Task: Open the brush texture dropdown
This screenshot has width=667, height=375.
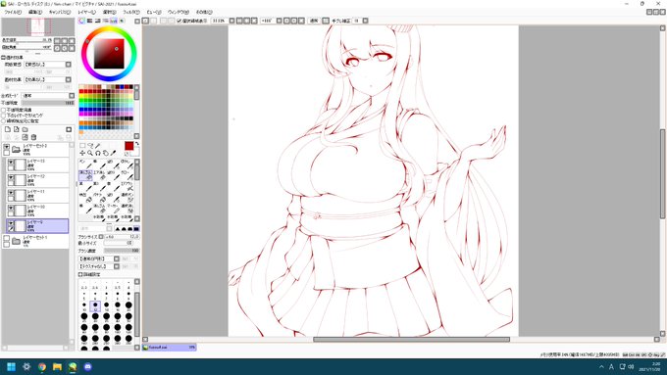Action: pos(117,266)
